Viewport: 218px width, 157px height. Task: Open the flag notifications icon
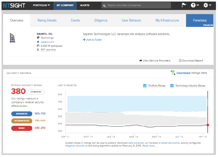coord(184,5)
